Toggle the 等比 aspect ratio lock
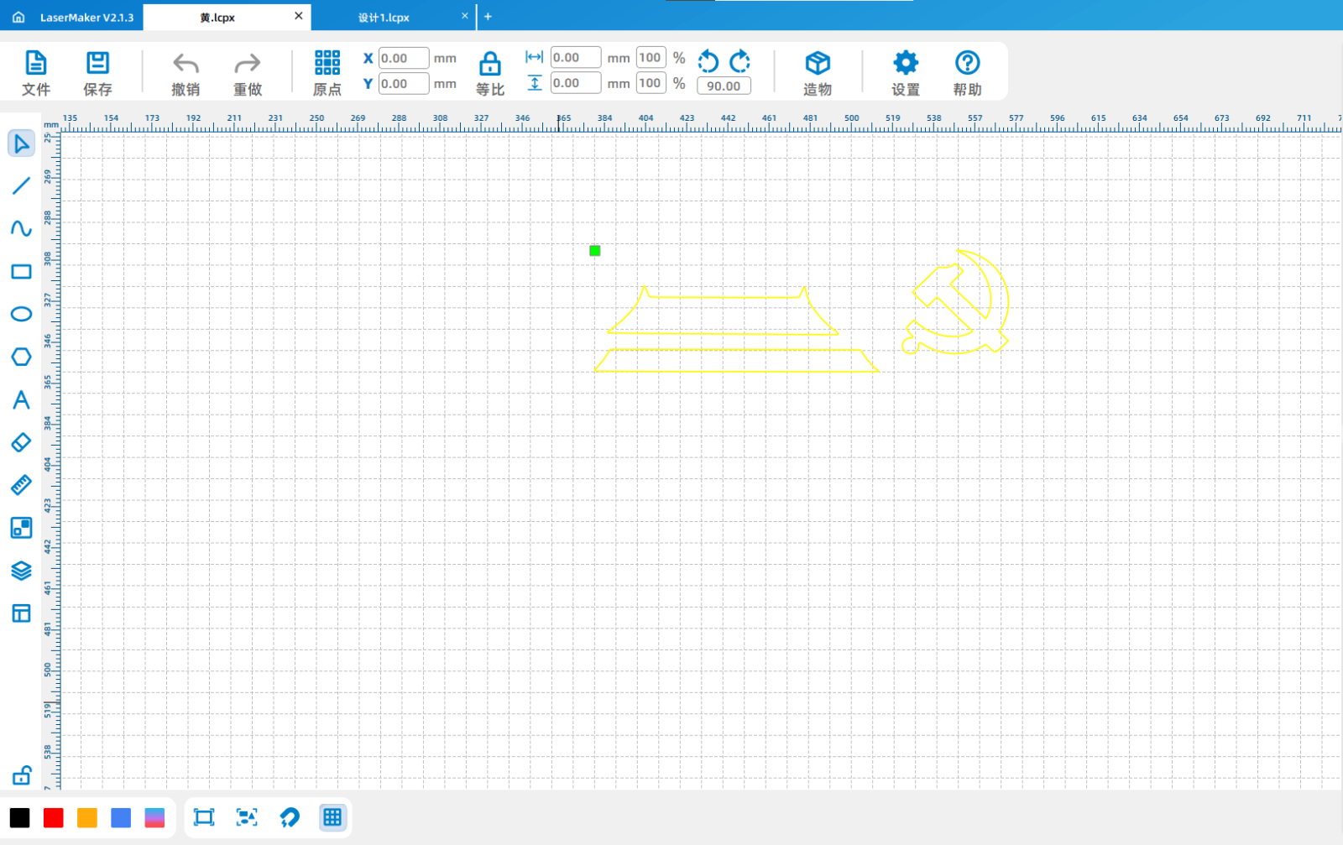Screen dimensions: 1343x845 pyautogui.click(x=490, y=73)
